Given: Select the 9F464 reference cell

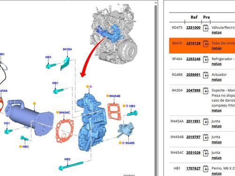Looking at the screenshot, I should [177, 59].
